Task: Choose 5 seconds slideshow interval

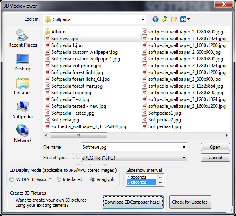Action: coord(141,182)
